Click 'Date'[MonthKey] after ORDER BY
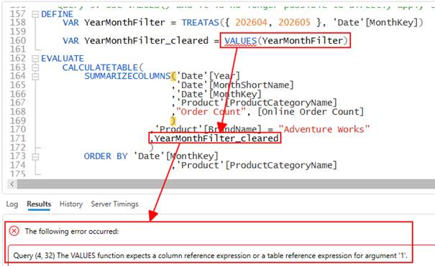435x266 pixels. point(176,156)
